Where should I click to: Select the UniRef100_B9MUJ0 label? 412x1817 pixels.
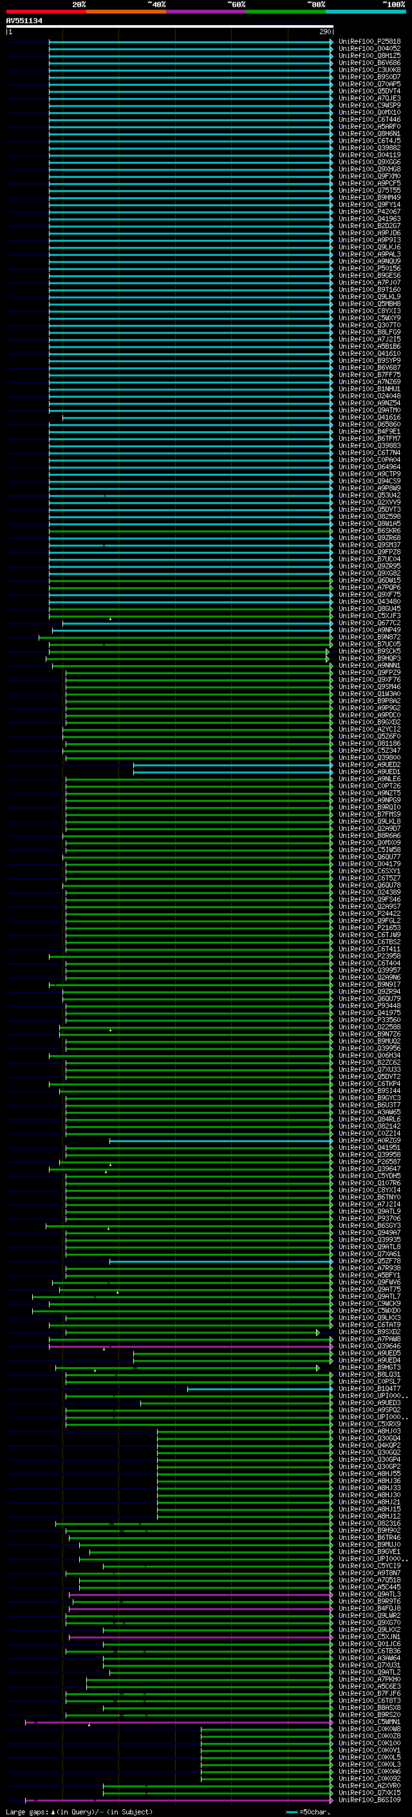(x=370, y=1545)
